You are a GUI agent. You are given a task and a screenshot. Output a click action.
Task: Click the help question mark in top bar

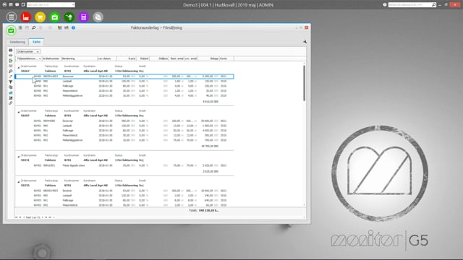click(x=385, y=5)
